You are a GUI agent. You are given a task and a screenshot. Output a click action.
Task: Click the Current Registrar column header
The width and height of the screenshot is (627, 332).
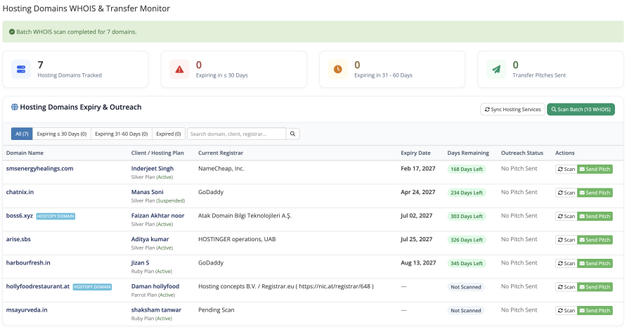(220, 153)
